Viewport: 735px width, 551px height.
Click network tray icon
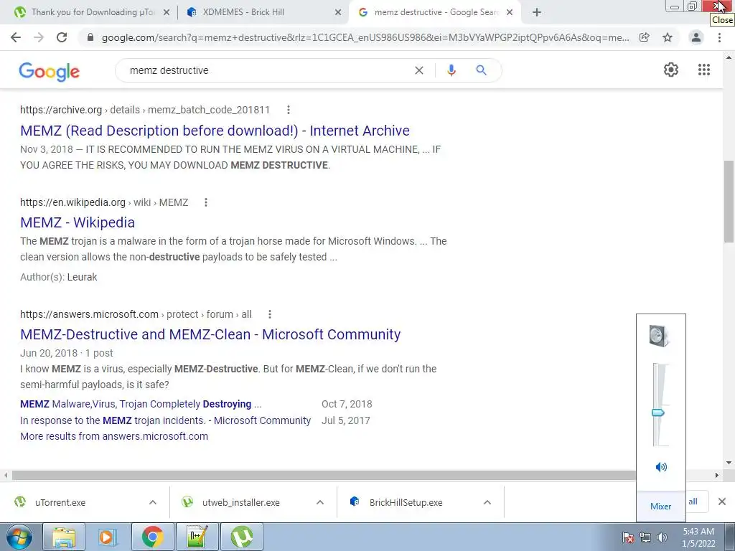(x=645, y=537)
